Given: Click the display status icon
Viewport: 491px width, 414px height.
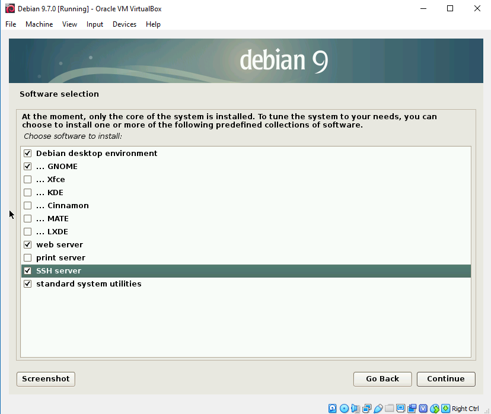Looking at the screenshot, I should tap(400, 408).
